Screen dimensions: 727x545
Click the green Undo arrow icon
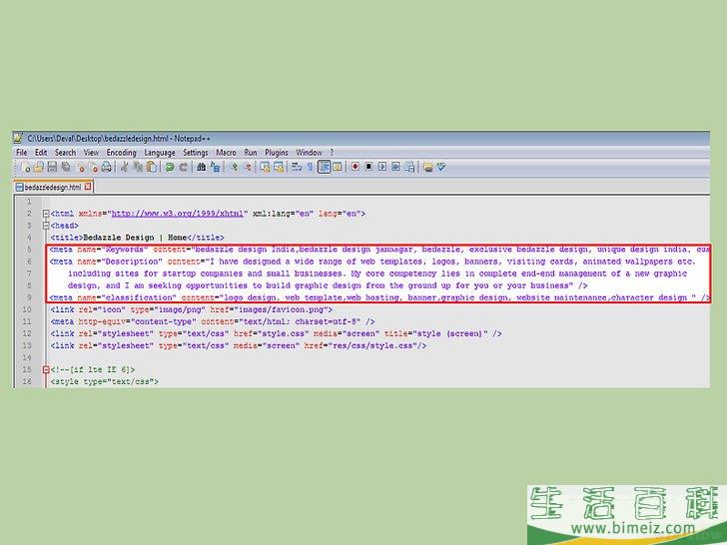(169, 167)
